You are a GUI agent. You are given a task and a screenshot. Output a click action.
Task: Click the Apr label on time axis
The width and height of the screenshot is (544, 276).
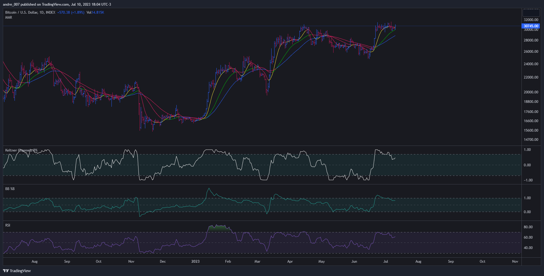[x=290, y=261]
